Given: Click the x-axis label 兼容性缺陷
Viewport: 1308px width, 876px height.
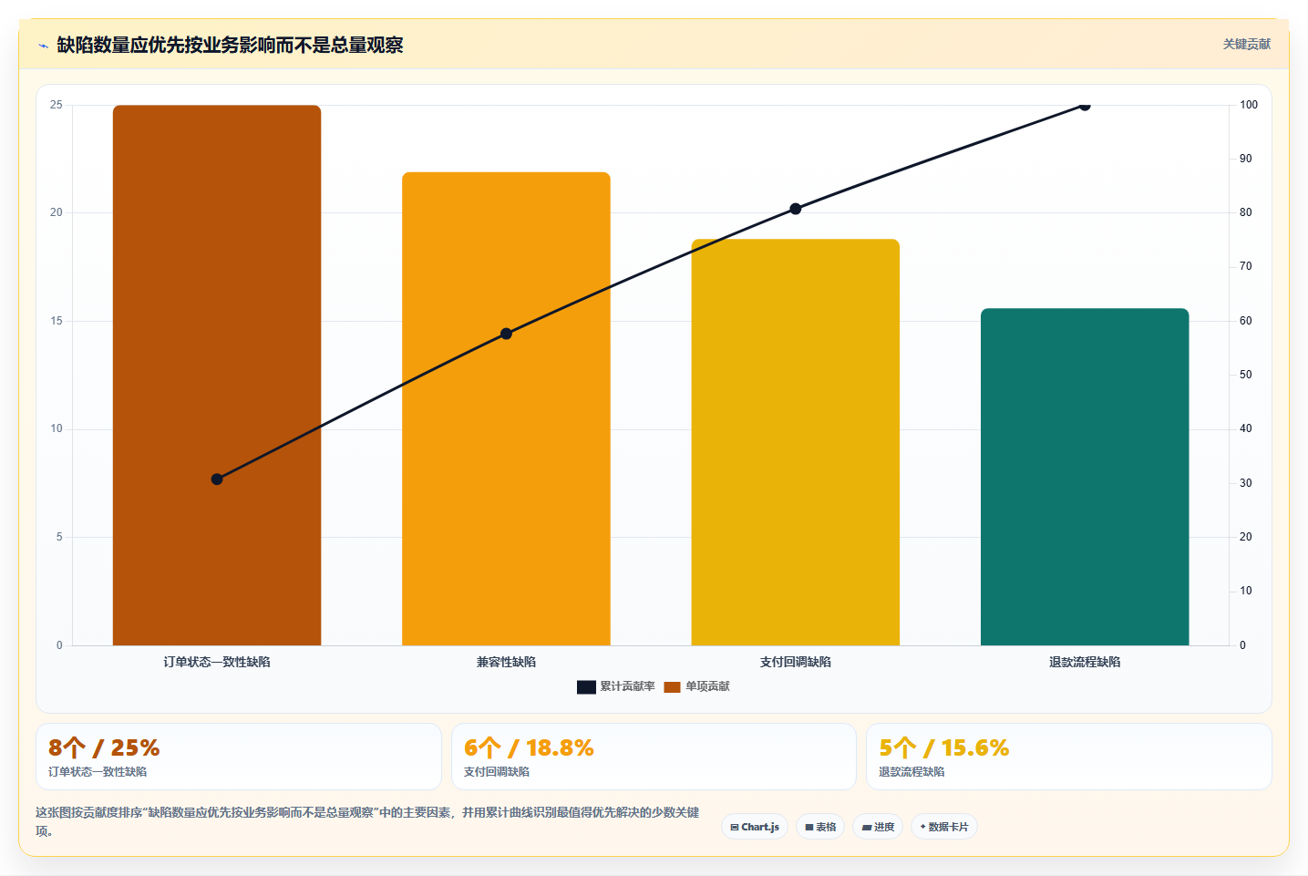Looking at the screenshot, I should 506,662.
